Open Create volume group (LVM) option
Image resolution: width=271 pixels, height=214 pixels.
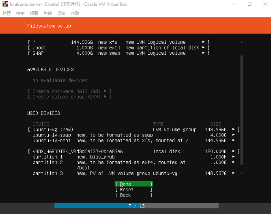tap(69, 97)
